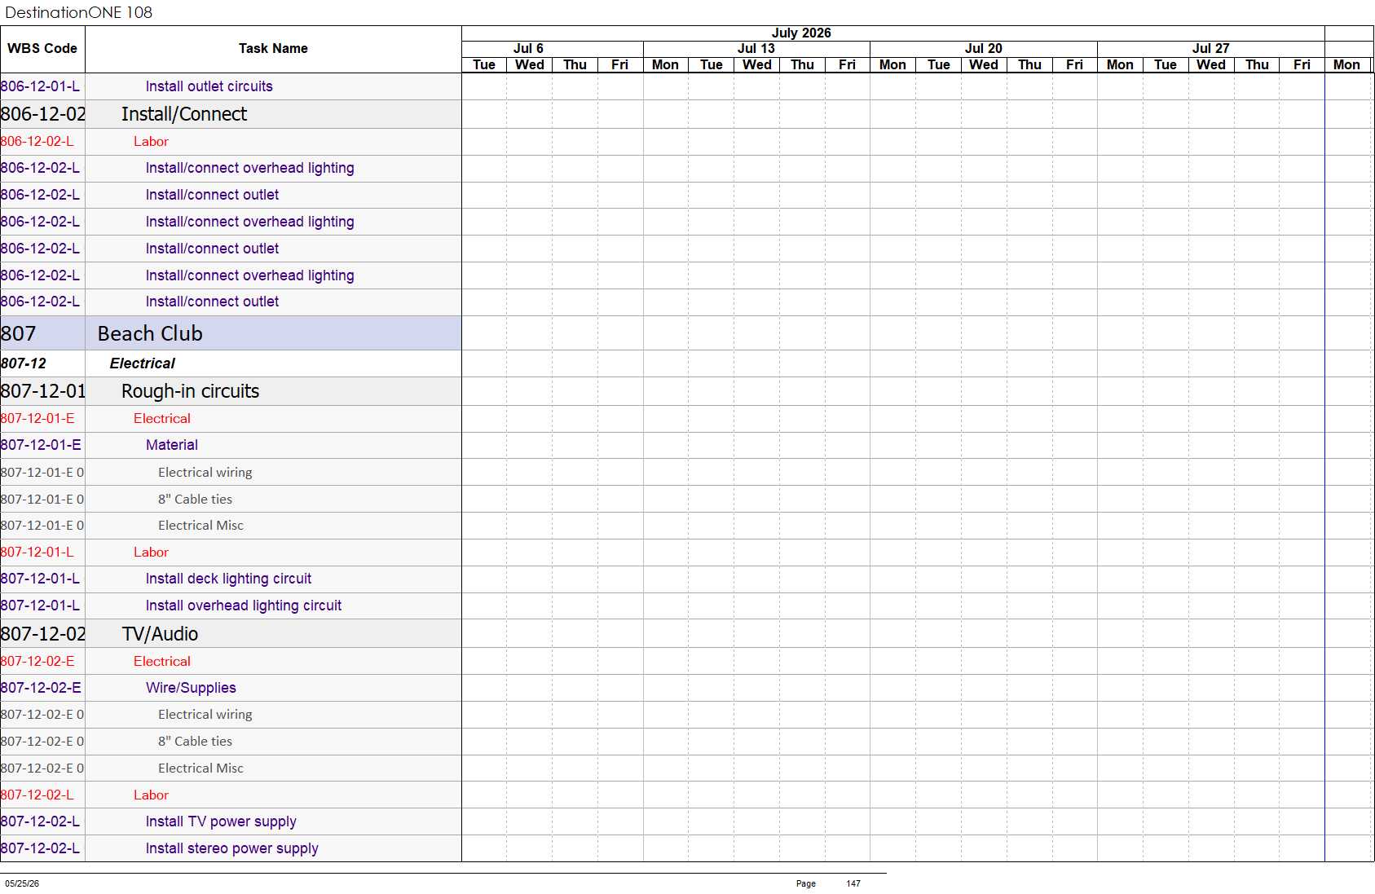Click the WBS code cell 806-12-02
The width and height of the screenshot is (1375, 894).
42,114
